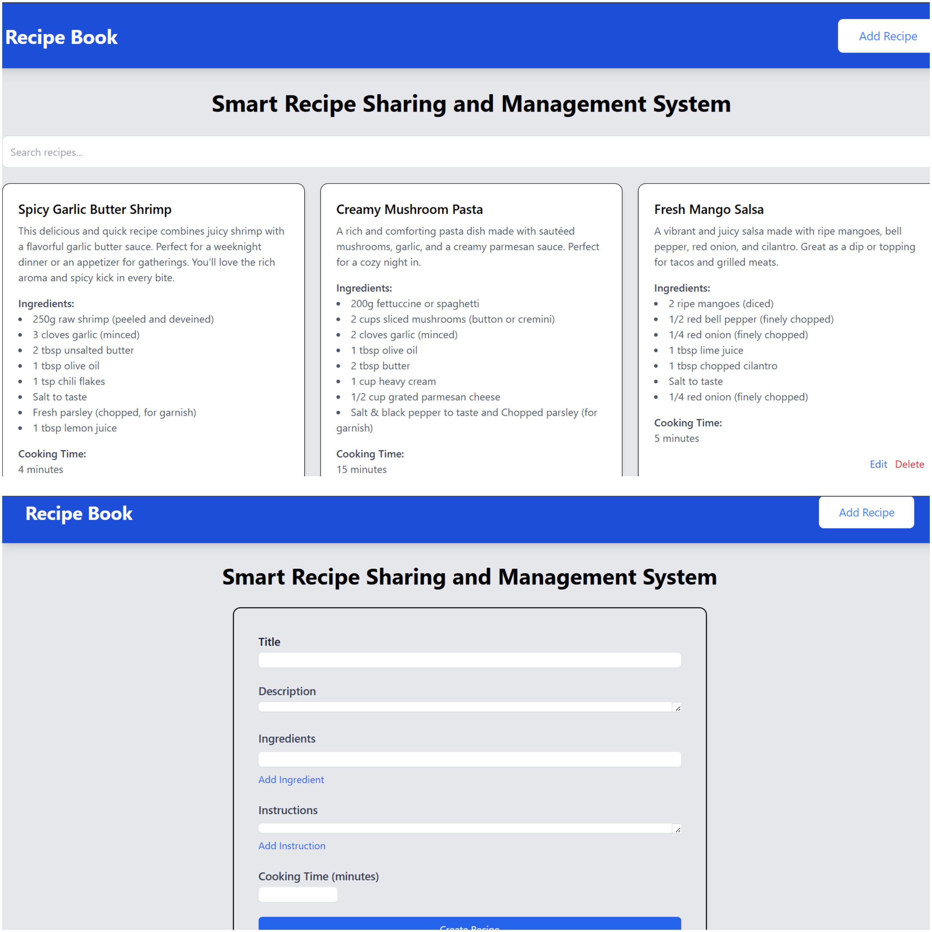The image size is (932, 932).
Task: Click the Add Ingredient link
Action: (291, 779)
